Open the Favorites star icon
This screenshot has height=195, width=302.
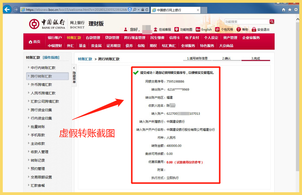pos(290,9)
